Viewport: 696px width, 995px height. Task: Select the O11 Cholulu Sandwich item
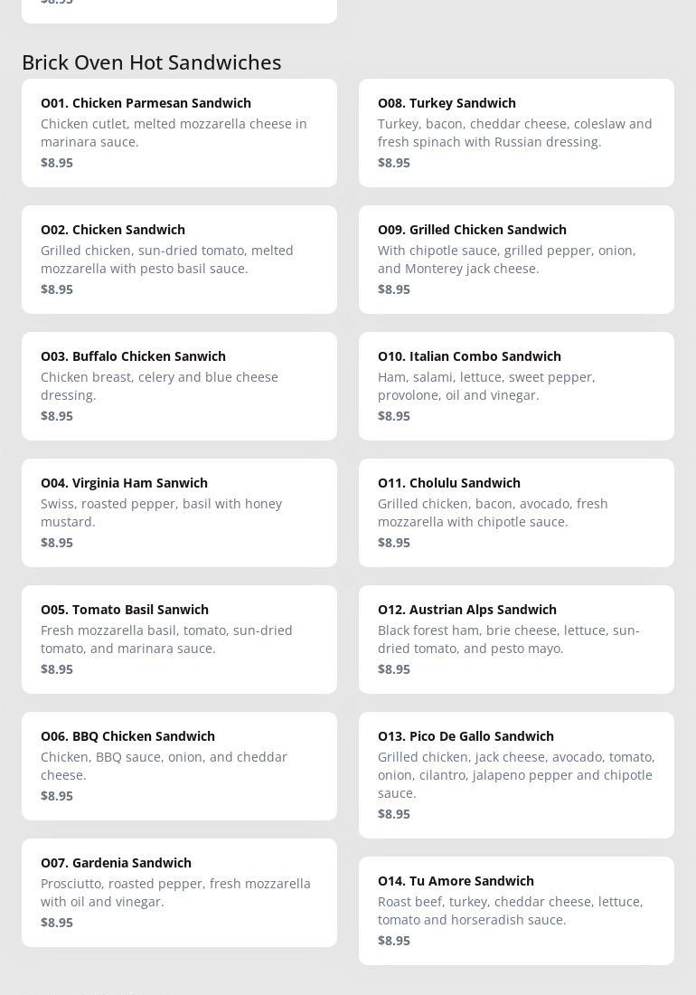coord(449,483)
